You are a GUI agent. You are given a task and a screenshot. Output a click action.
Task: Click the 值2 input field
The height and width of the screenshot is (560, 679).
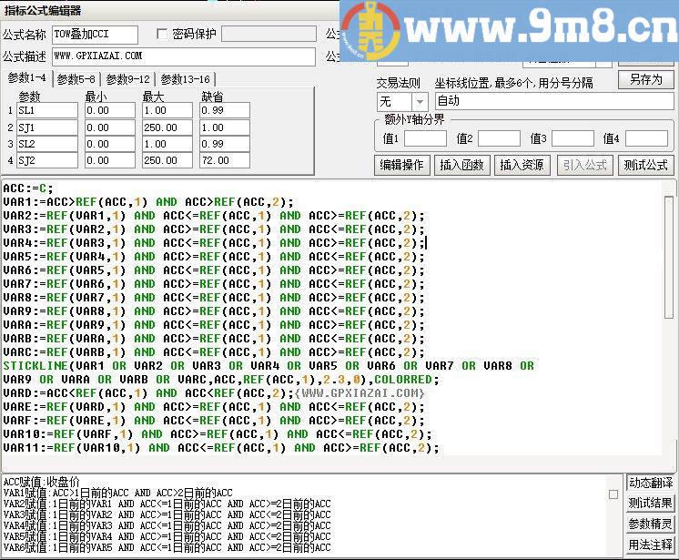[x=499, y=139]
